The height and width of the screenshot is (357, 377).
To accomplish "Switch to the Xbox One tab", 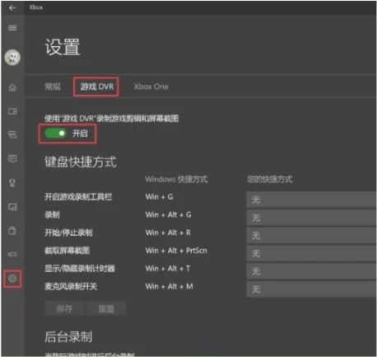I will point(151,87).
